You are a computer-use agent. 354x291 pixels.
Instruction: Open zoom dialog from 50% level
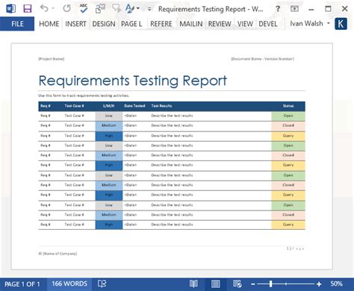[x=337, y=284]
